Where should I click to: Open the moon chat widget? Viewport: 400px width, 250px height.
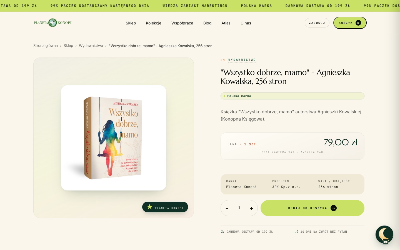tap(384, 234)
